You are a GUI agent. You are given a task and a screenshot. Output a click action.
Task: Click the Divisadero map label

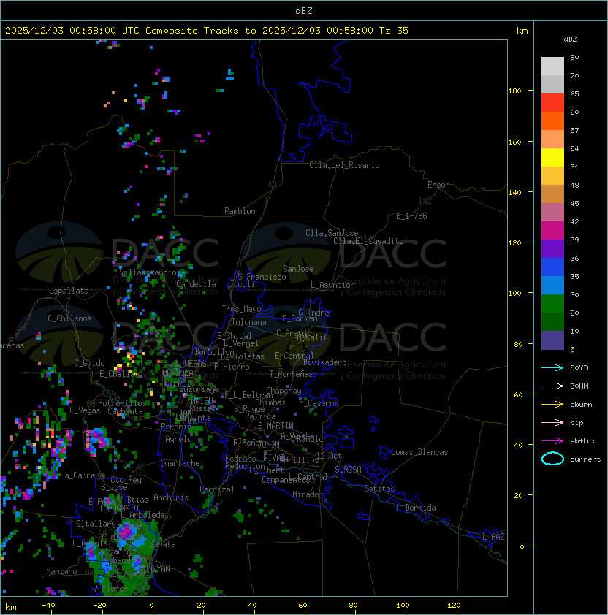pos(325,362)
